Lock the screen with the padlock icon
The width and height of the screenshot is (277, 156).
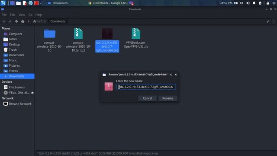point(268,3)
